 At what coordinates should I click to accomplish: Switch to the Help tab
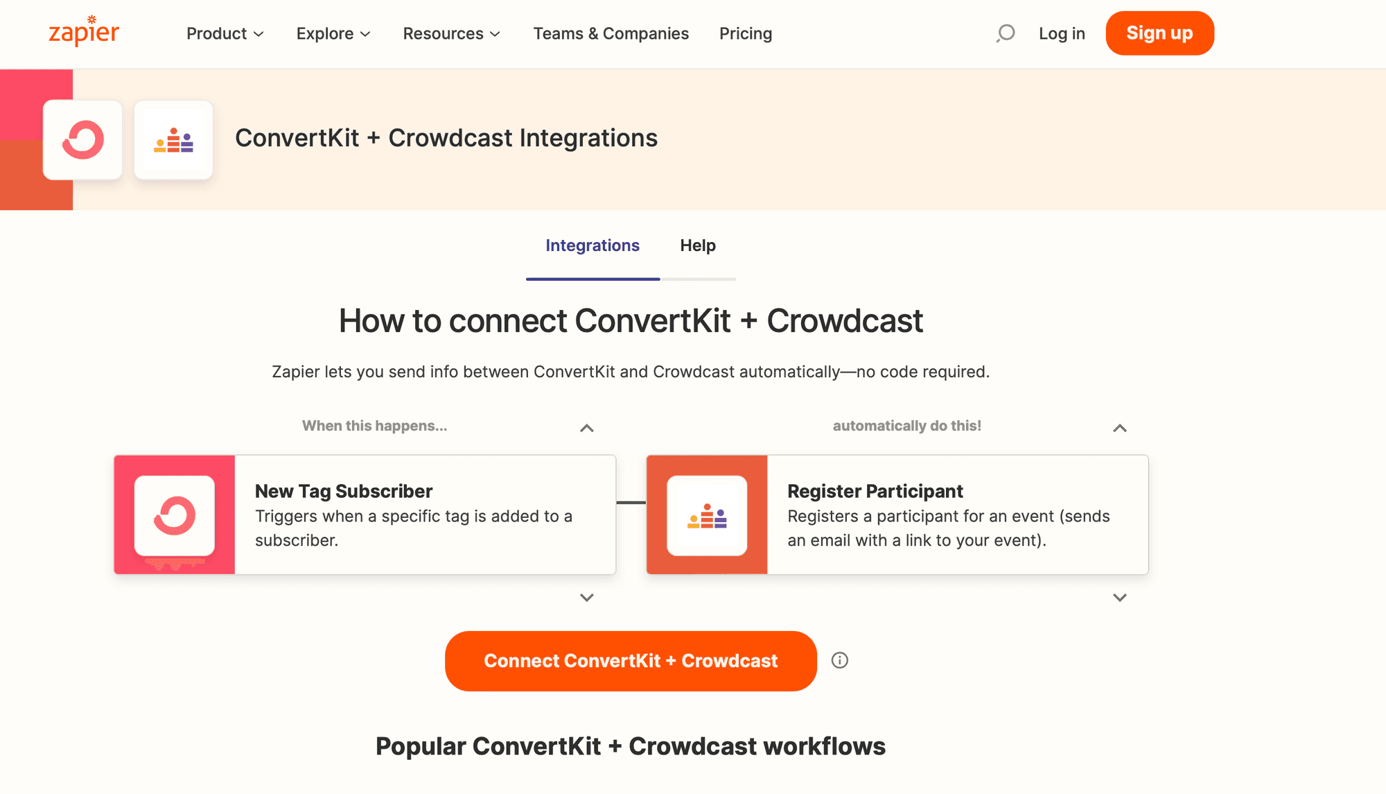pyautogui.click(x=698, y=245)
